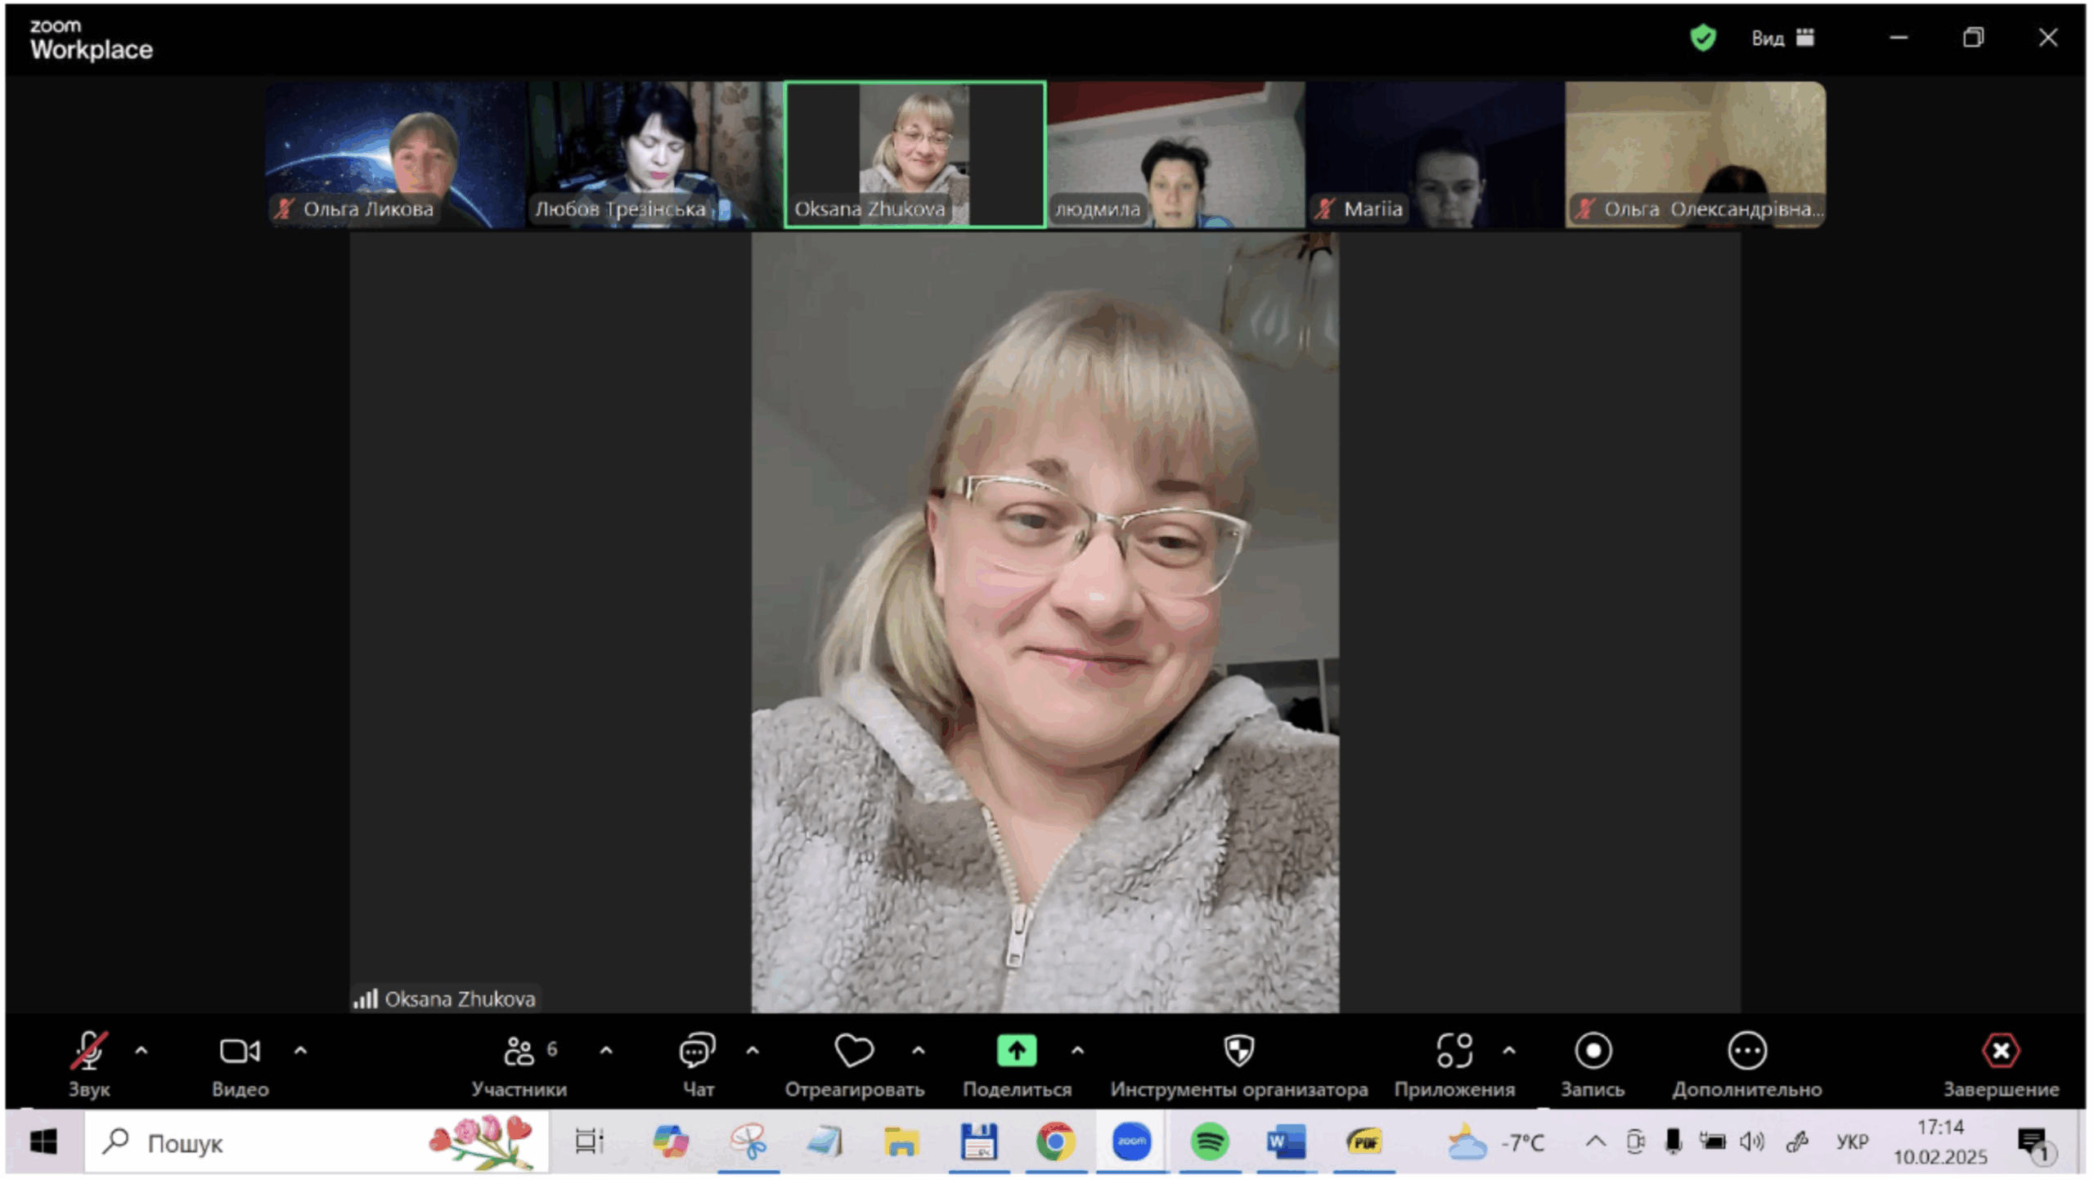Open the Windows Start menu
The height and width of the screenshot is (1180, 2094).
point(43,1143)
